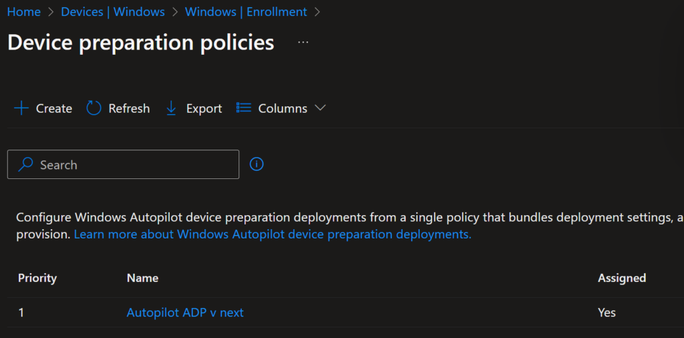Click the Create text label

[54, 108]
